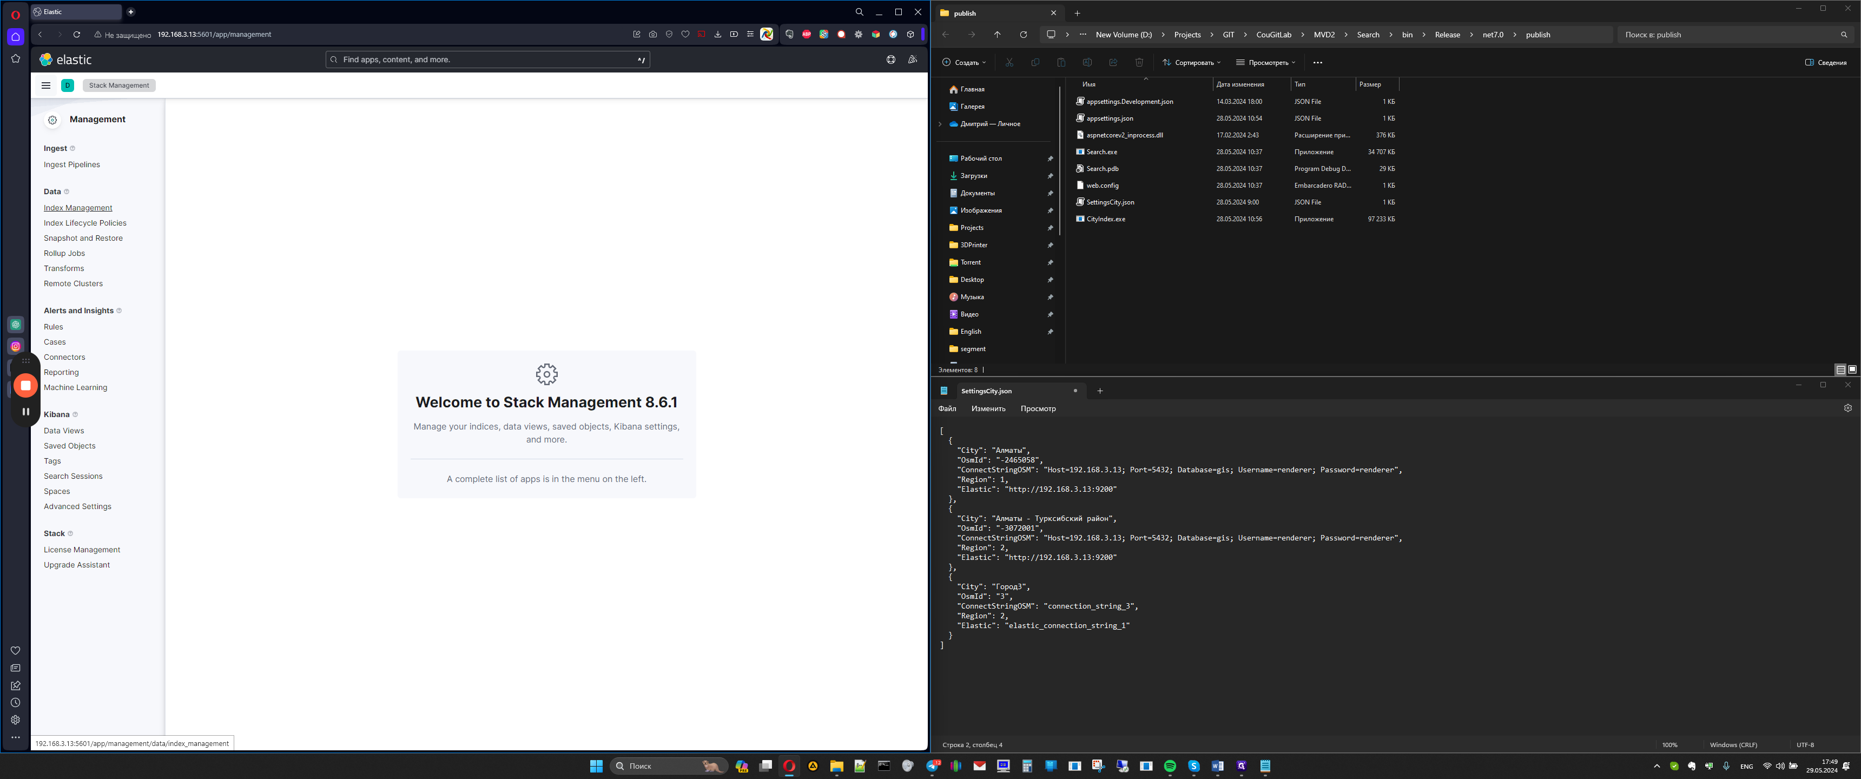The height and width of the screenshot is (779, 1861).
Task: Open the Просмотреть view dropdown
Action: tap(1266, 62)
